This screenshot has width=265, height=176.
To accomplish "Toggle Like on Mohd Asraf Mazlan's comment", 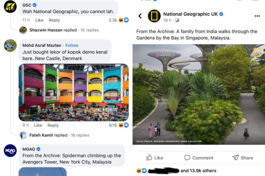I will click(x=38, y=125).
